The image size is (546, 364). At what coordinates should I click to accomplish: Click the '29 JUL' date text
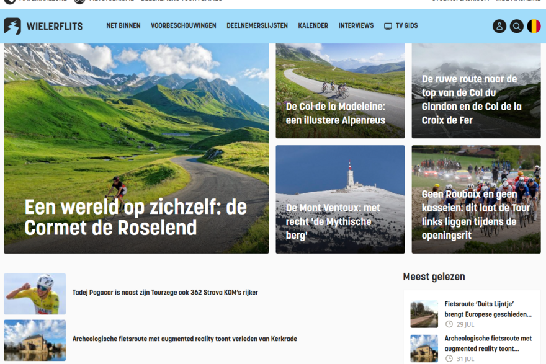[x=465, y=325]
